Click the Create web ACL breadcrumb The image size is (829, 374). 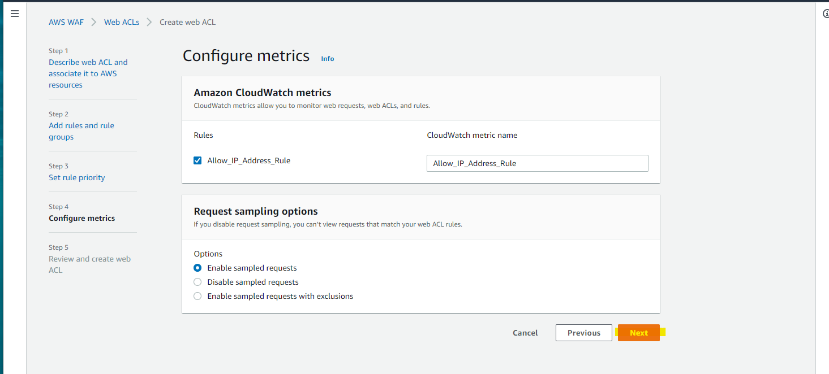[x=187, y=22]
